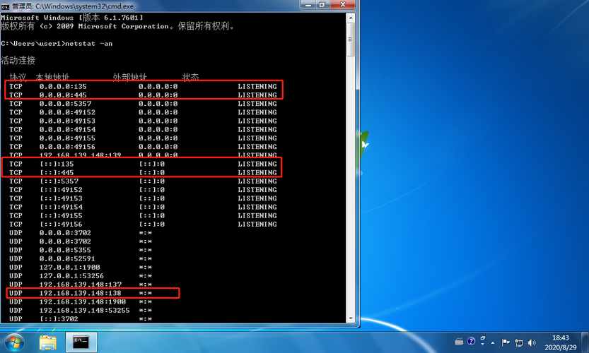The image size is (589, 353).
Task: Open network status tray icon
Action: click(x=519, y=342)
